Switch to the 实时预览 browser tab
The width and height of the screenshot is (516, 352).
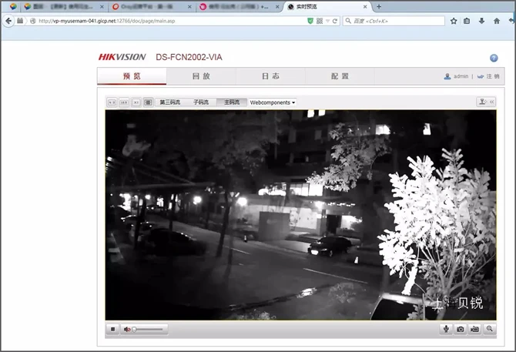point(326,7)
